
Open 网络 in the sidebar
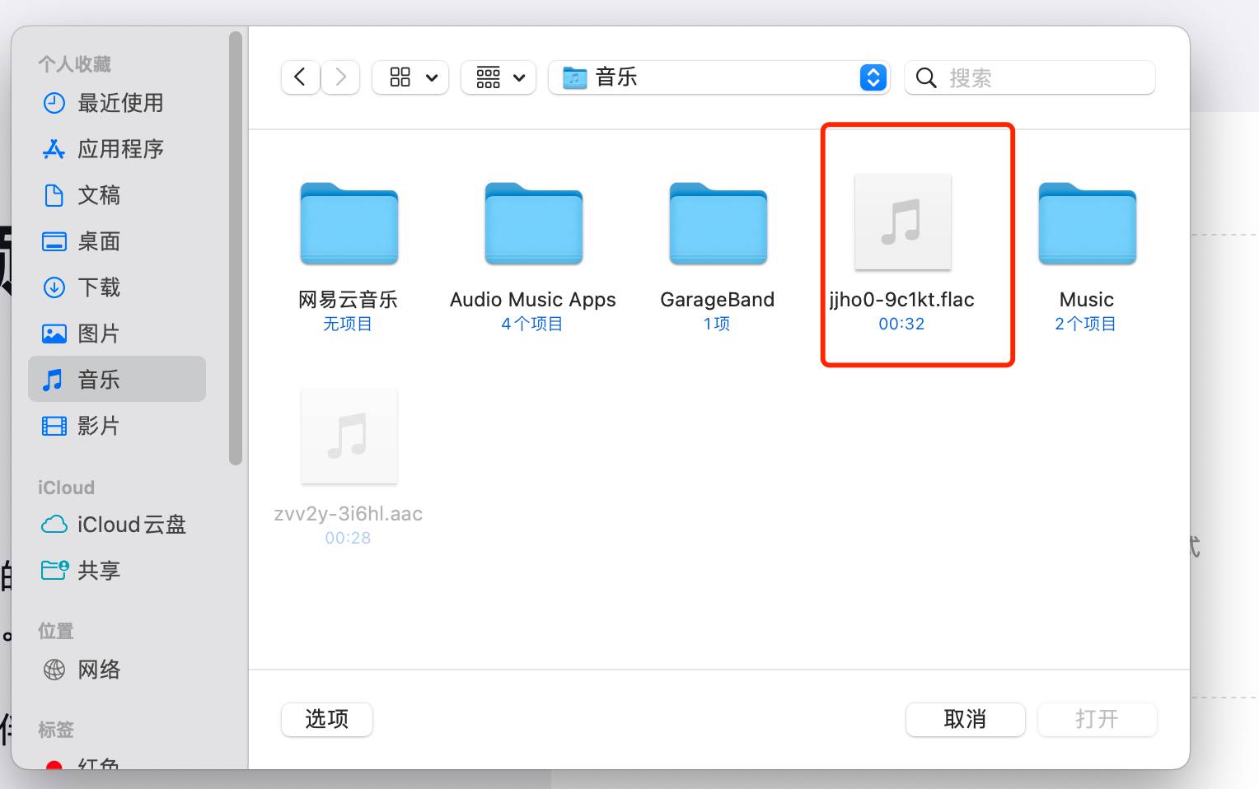(117, 670)
